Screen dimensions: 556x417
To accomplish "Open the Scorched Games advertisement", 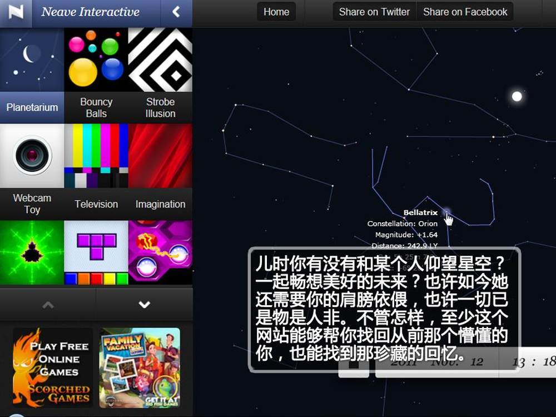I will coord(52,368).
